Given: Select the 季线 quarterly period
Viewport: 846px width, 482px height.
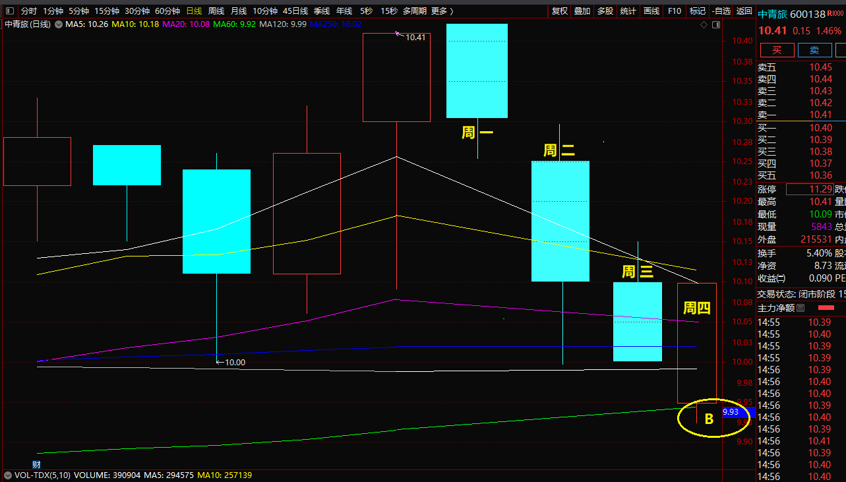Looking at the screenshot, I should pos(322,11).
